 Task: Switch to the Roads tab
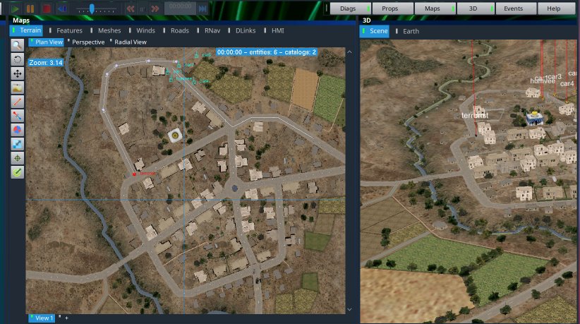click(179, 31)
